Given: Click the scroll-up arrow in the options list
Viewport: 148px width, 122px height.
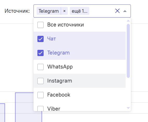Looking at the screenshot, I should 128,21.
